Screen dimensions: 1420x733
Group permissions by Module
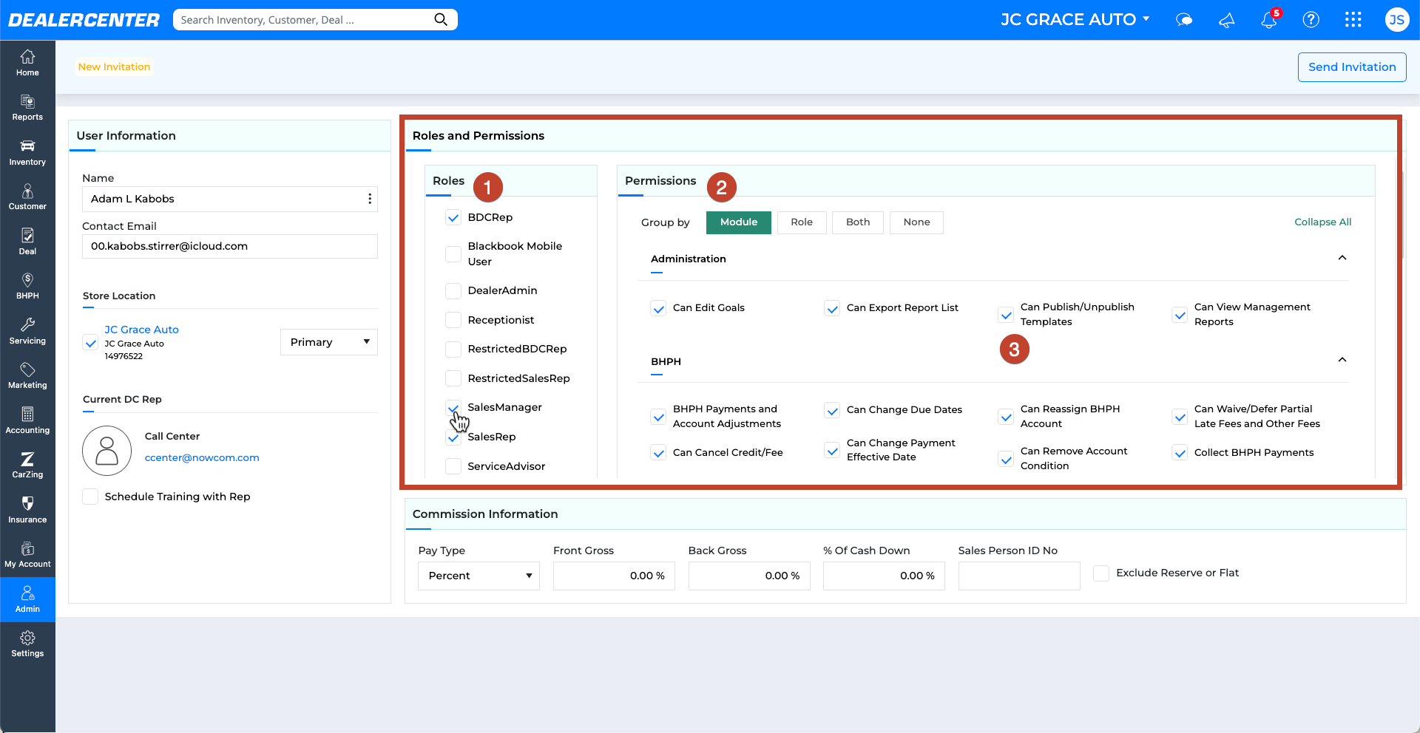point(739,222)
